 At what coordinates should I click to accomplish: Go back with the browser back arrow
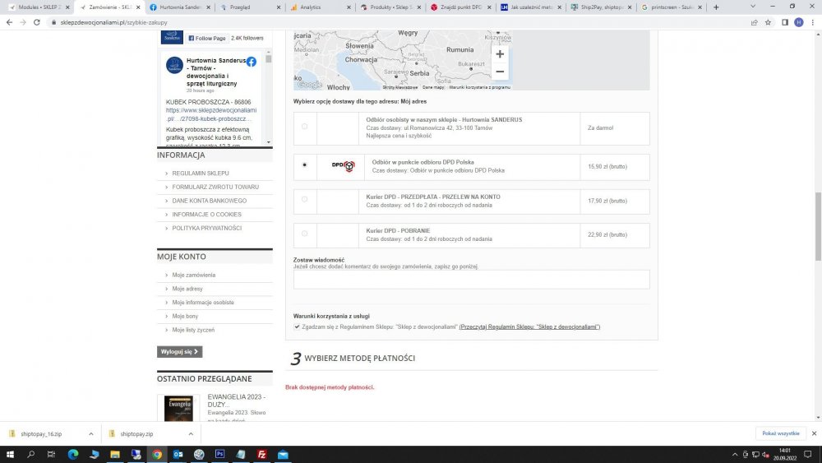tap(9, 22)
